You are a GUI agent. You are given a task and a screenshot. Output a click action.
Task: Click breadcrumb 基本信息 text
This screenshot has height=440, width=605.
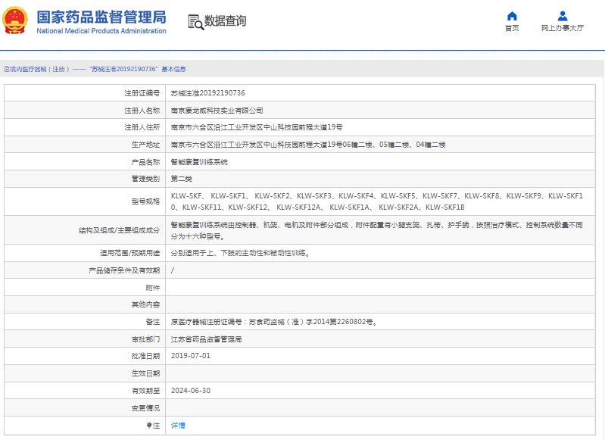(173, 69)
